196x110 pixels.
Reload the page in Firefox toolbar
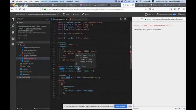(x=20, y=9)
